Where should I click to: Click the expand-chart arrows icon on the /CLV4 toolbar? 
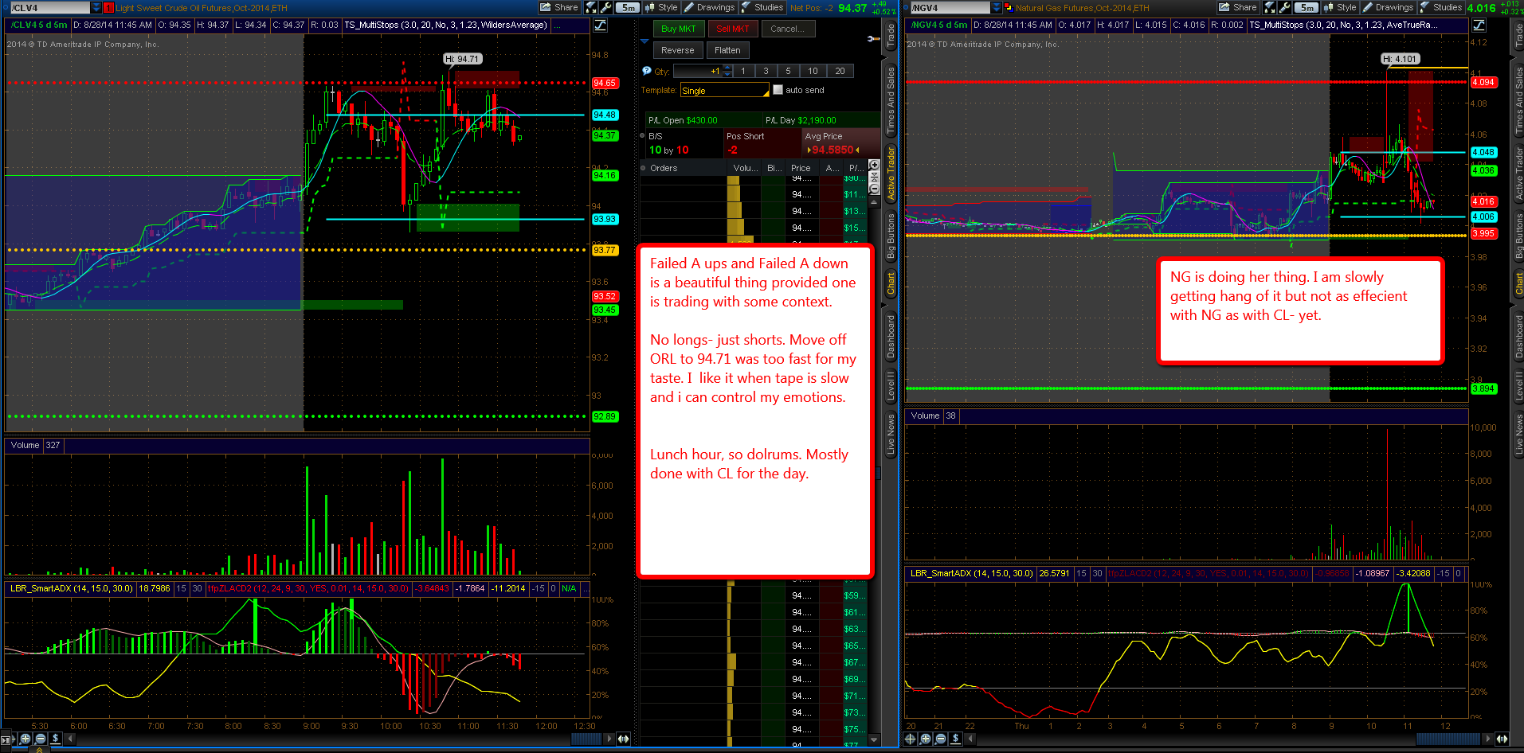[x=591, y=7]
